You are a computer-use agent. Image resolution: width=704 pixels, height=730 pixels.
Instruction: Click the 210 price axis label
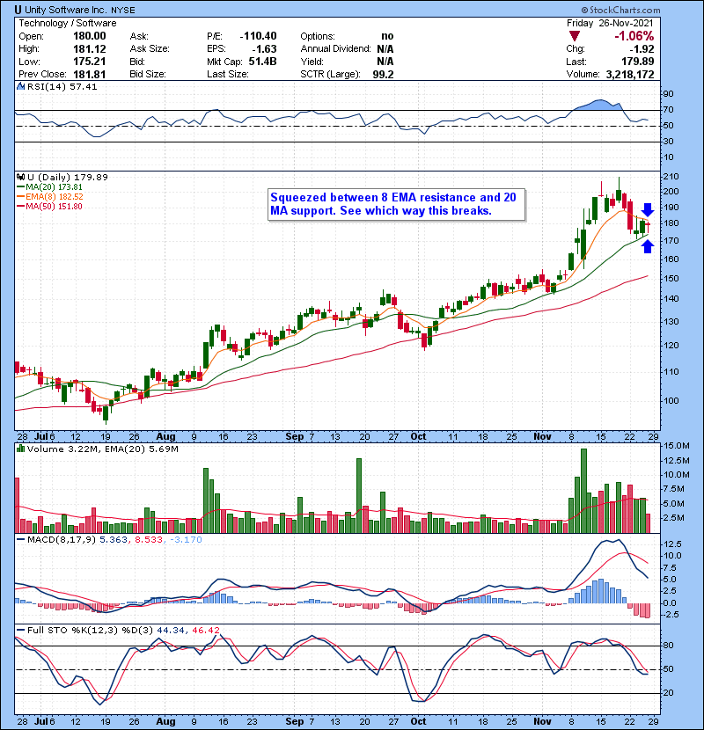(x=671, y=177)
